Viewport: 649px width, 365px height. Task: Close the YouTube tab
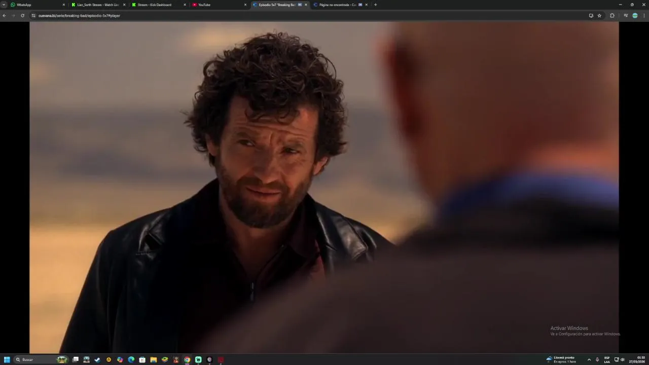pyautogui.click(x=245, y=5)
